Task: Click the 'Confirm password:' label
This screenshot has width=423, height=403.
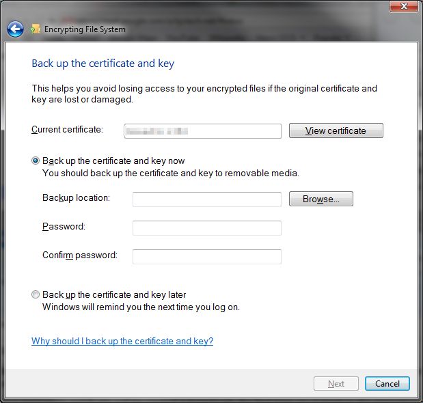Action: [x=80, y=255]
